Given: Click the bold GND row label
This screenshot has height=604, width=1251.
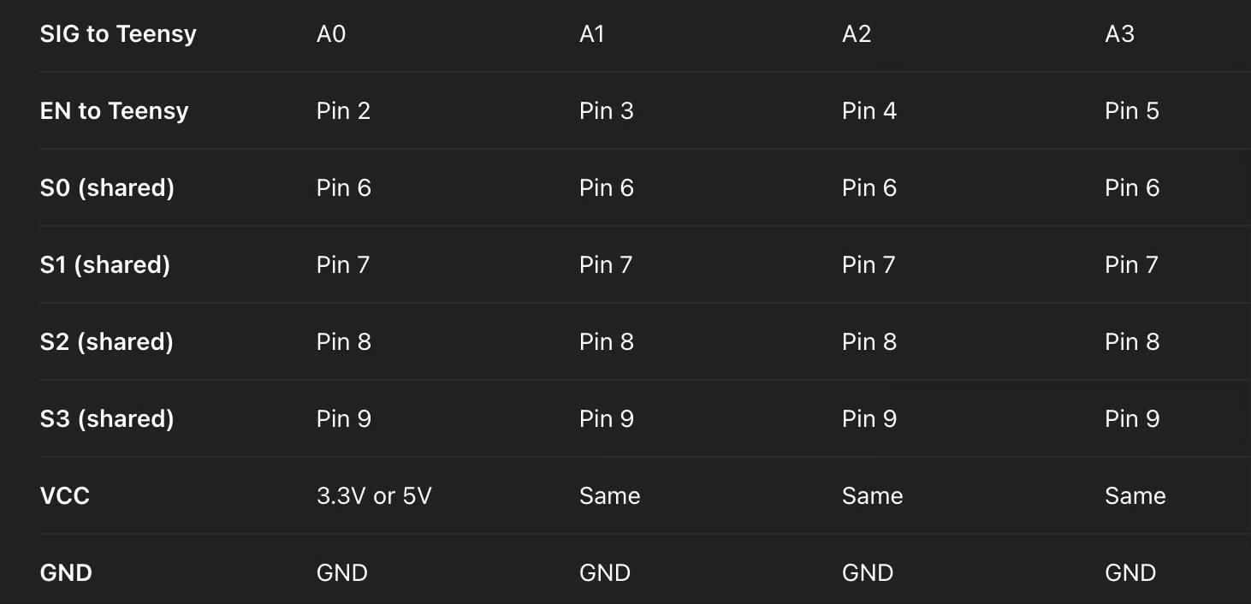Looking at the screenshot, I should (66, 573).
